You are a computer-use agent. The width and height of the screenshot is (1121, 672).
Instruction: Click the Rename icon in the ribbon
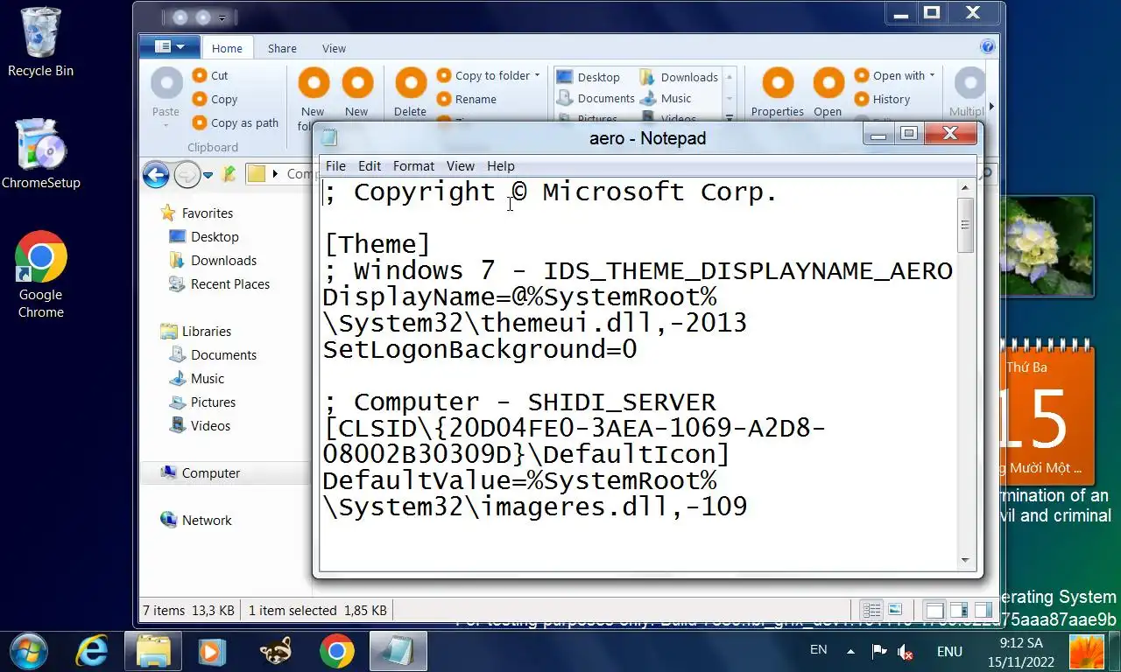444,99
